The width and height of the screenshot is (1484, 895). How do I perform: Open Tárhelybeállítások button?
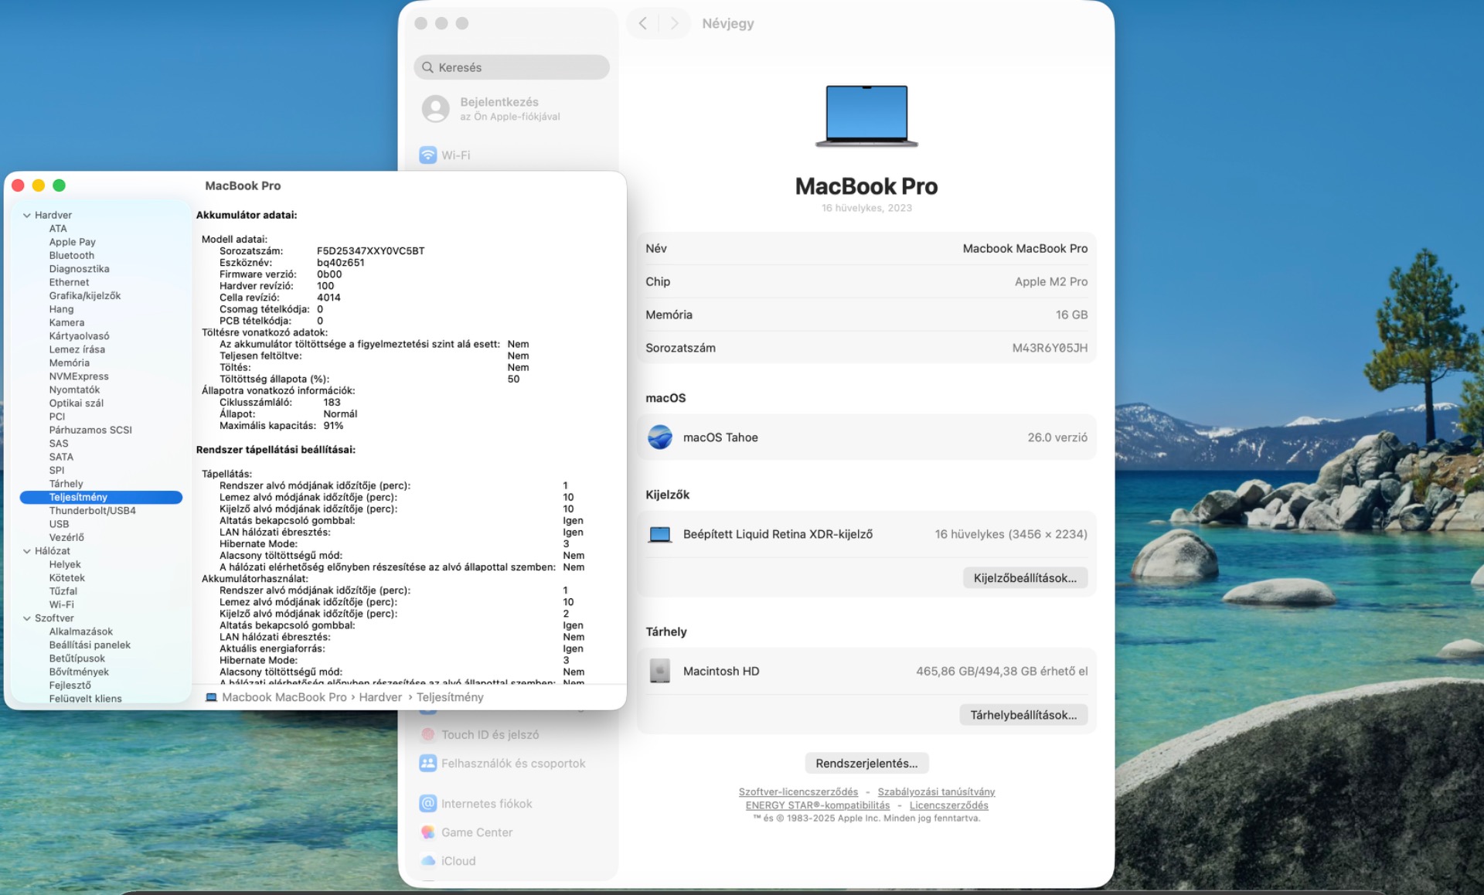tap(1023, 715)
